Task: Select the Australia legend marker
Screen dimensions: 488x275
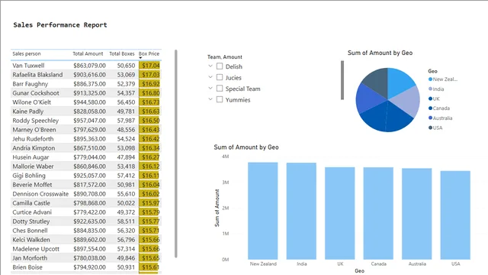Action: tap(430, 118)
